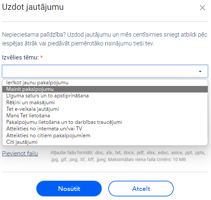The width and height of the screenshot is (211, 200).
Task: Pick Rēķini un maksājumi topic
Action: coord(105,102)
